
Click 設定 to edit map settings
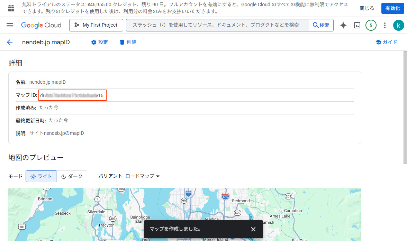click(x=99, y=42)
